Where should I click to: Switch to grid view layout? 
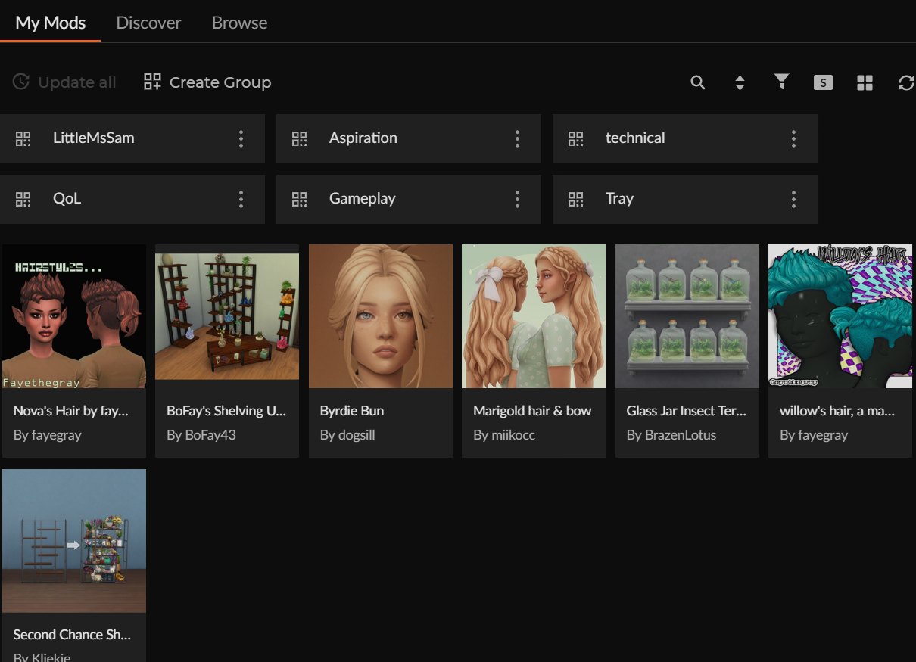(x=865, y=82)
